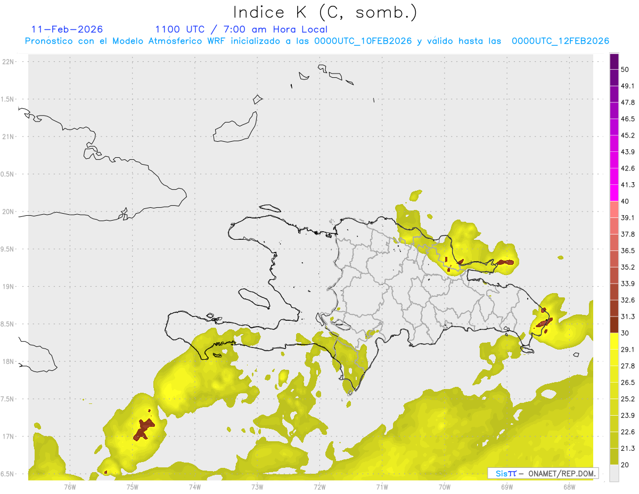639x494 pixels.
Task: Click the "33.9" color scale value
Action: [628, 284]
